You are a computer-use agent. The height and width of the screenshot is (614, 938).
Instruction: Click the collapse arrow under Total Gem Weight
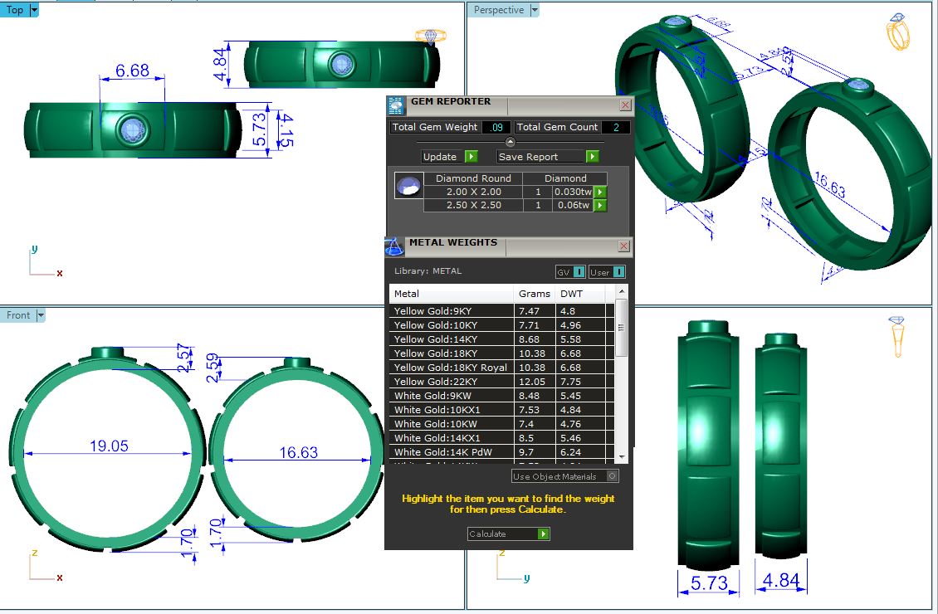tap(510, 142)
